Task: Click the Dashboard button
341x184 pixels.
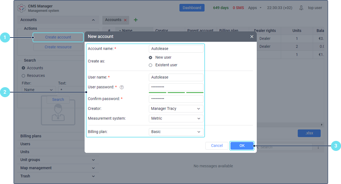Action: (192, 8)
